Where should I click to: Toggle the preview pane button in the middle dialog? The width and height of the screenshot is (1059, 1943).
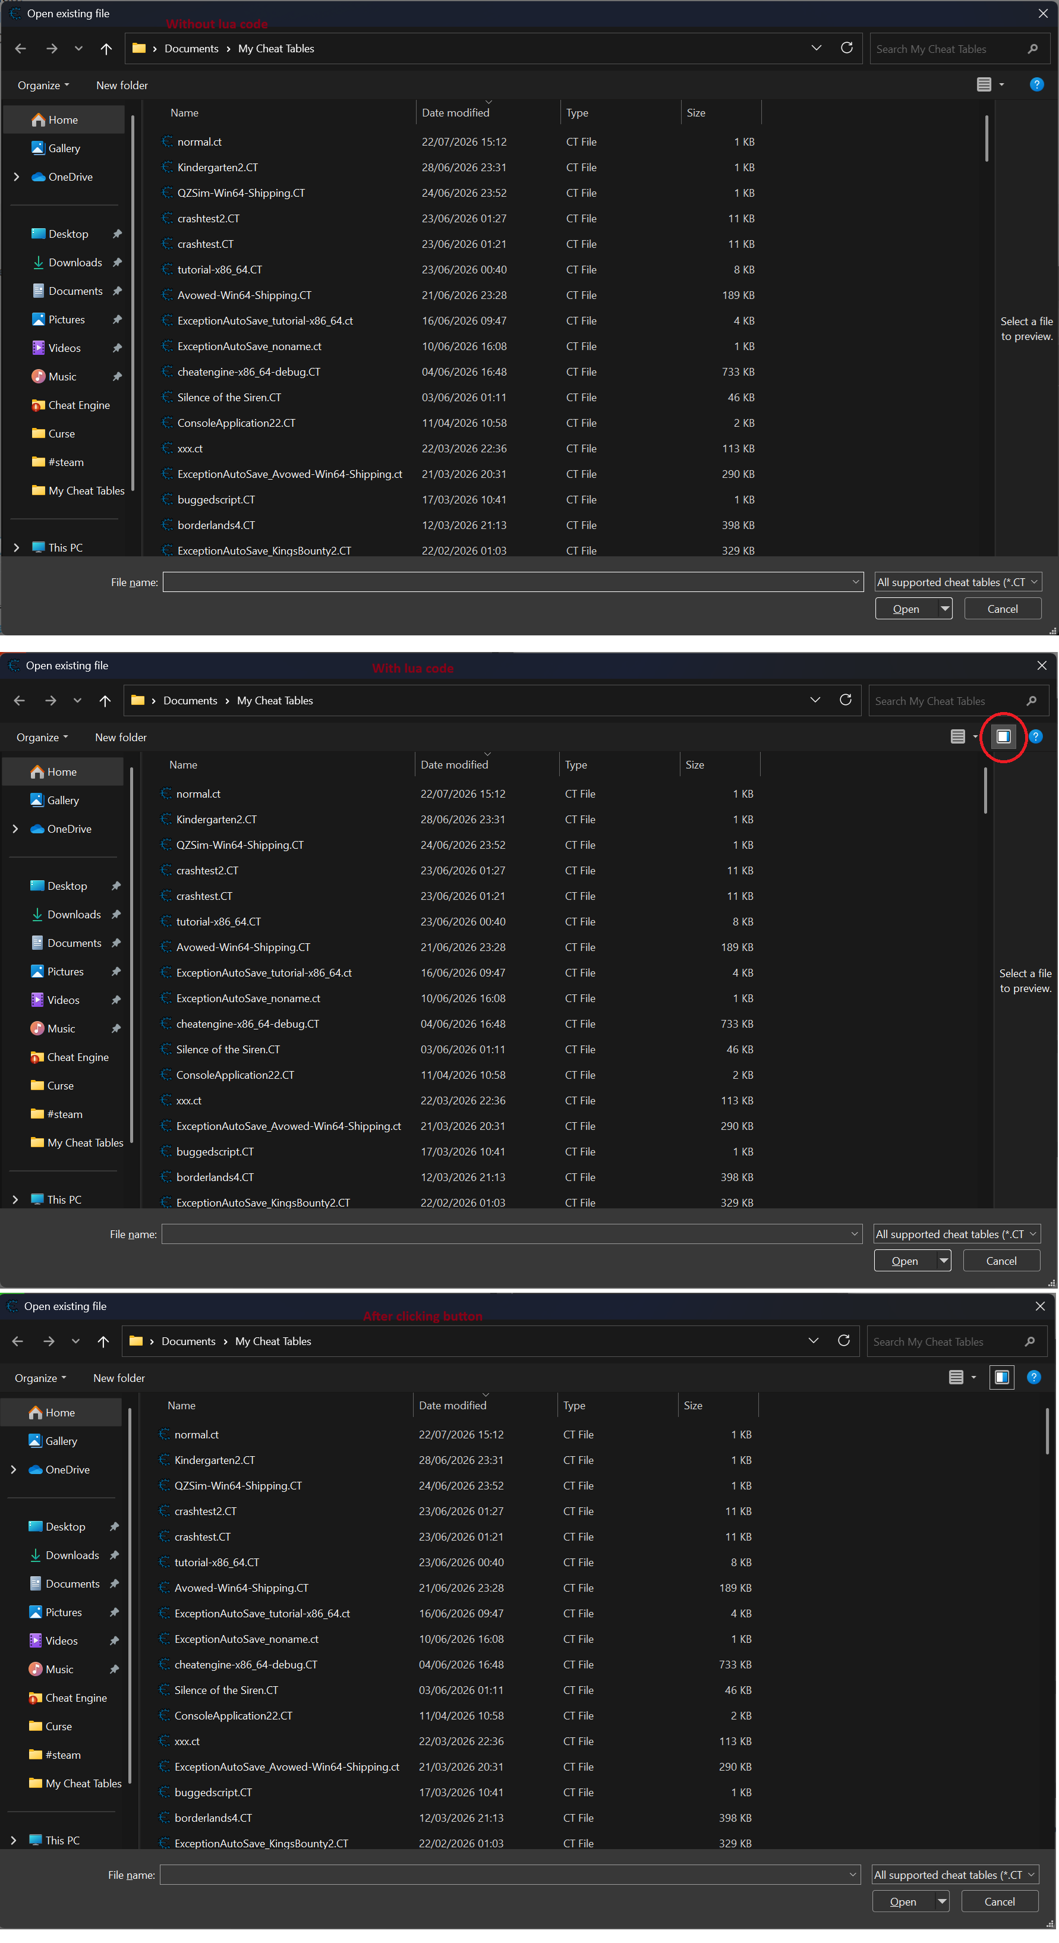[x=1003, y=736]
